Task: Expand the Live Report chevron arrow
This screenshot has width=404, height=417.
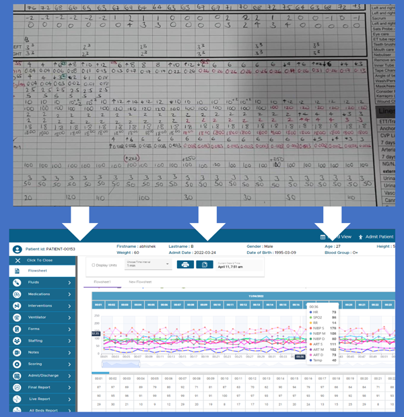Action: pyautogui.click(x=69, y=399)
